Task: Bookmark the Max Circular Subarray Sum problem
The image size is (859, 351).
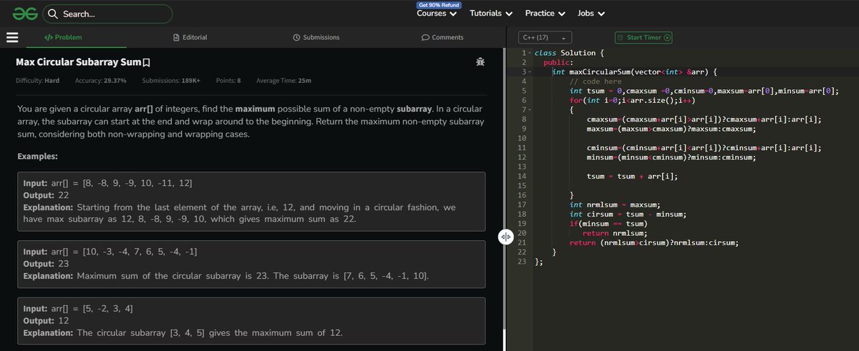Action: [x=147, y=62]
